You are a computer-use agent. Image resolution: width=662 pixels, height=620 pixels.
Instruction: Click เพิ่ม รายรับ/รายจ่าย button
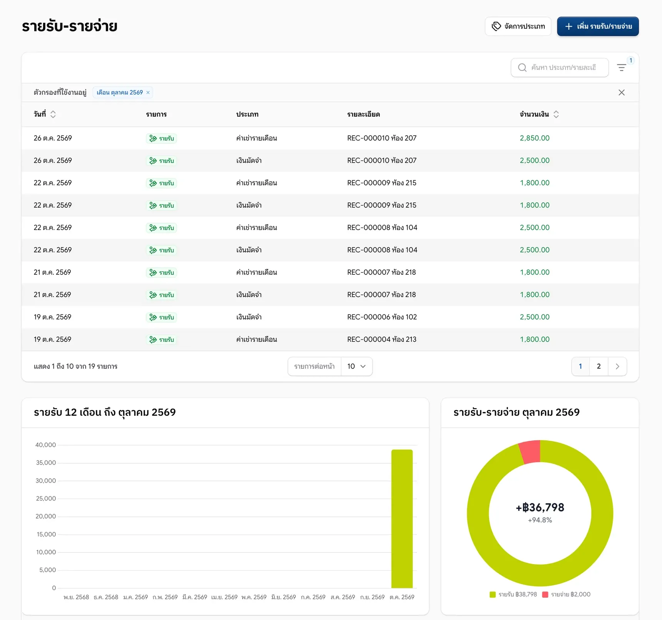(x=598, y=26)
